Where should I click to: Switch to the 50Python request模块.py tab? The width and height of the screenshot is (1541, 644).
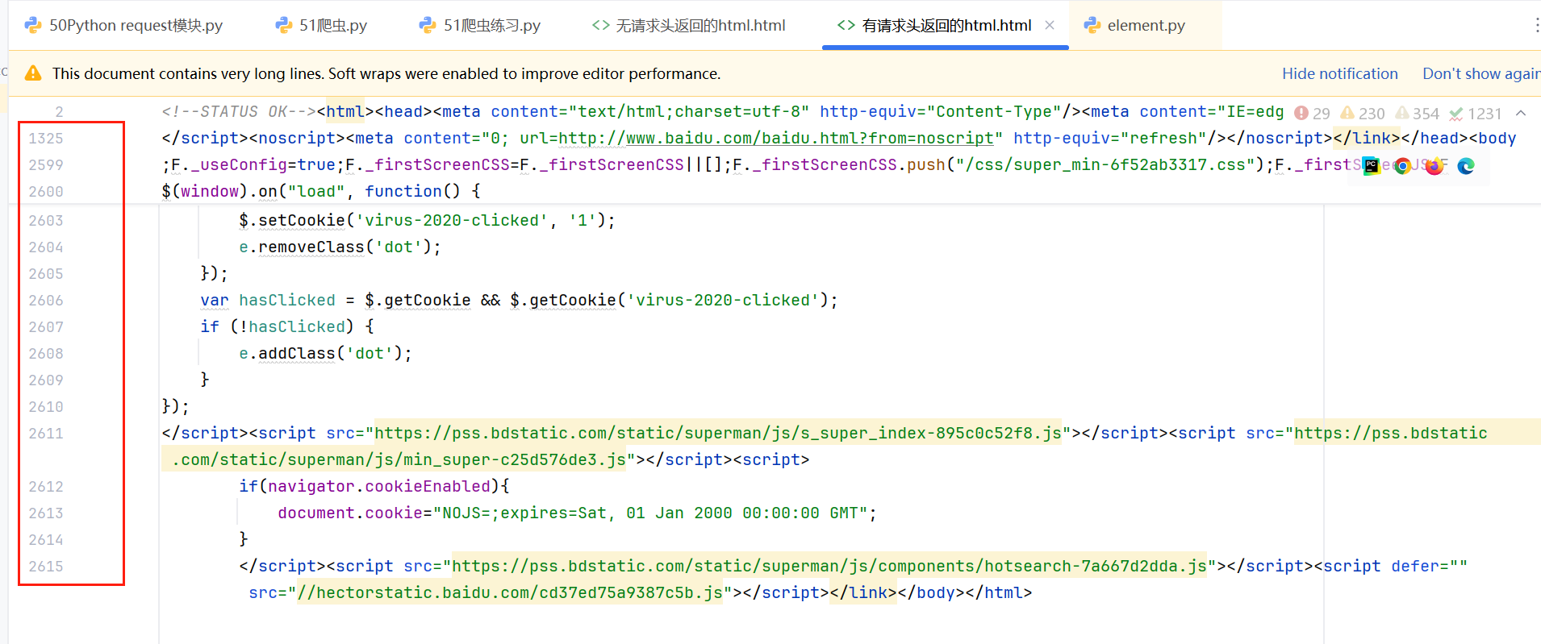(124, 25)
